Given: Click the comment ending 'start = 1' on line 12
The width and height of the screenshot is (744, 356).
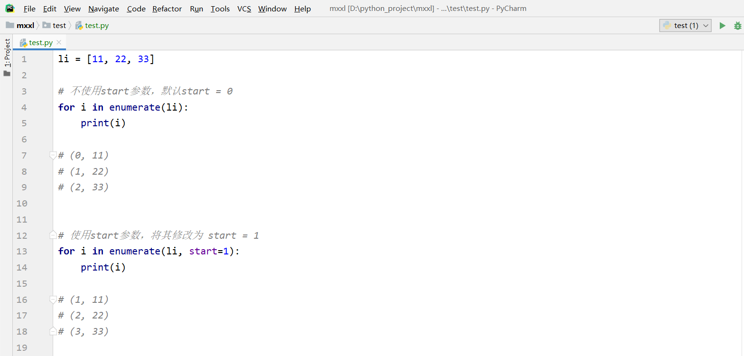Looking at the screenshot, I should (x=159, y=235).
